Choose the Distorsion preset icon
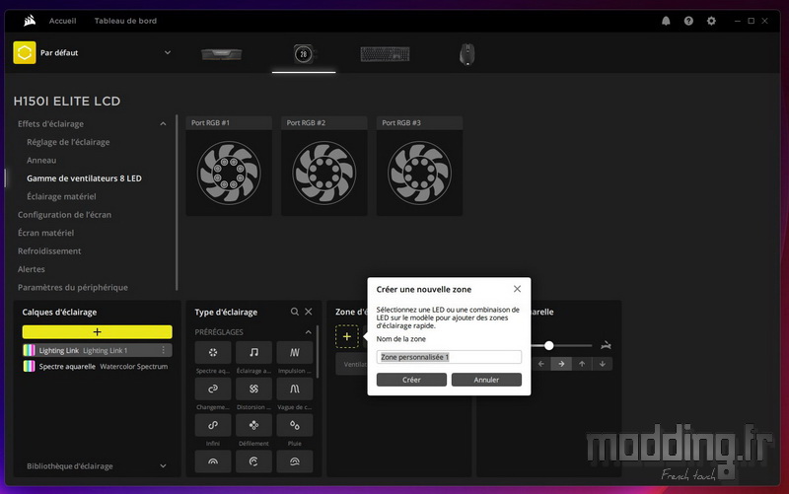The height and width of the screenshot is (494, 789). click(253, 388)
